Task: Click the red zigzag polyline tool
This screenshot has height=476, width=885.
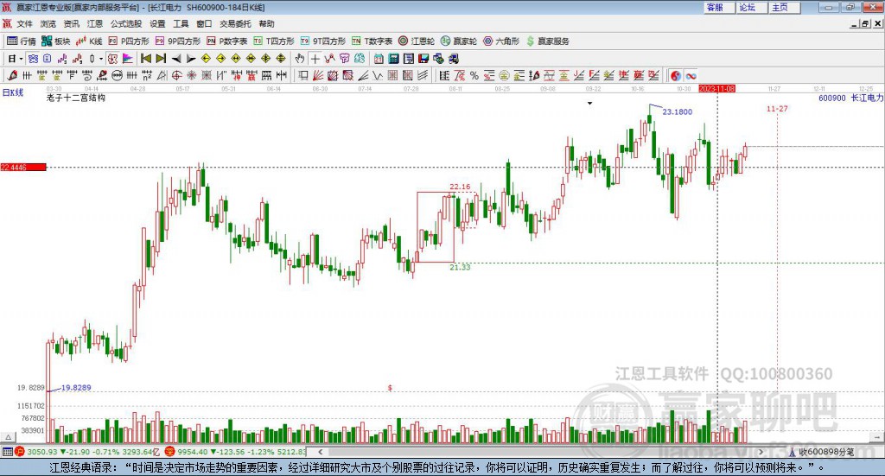Action: 329,59
